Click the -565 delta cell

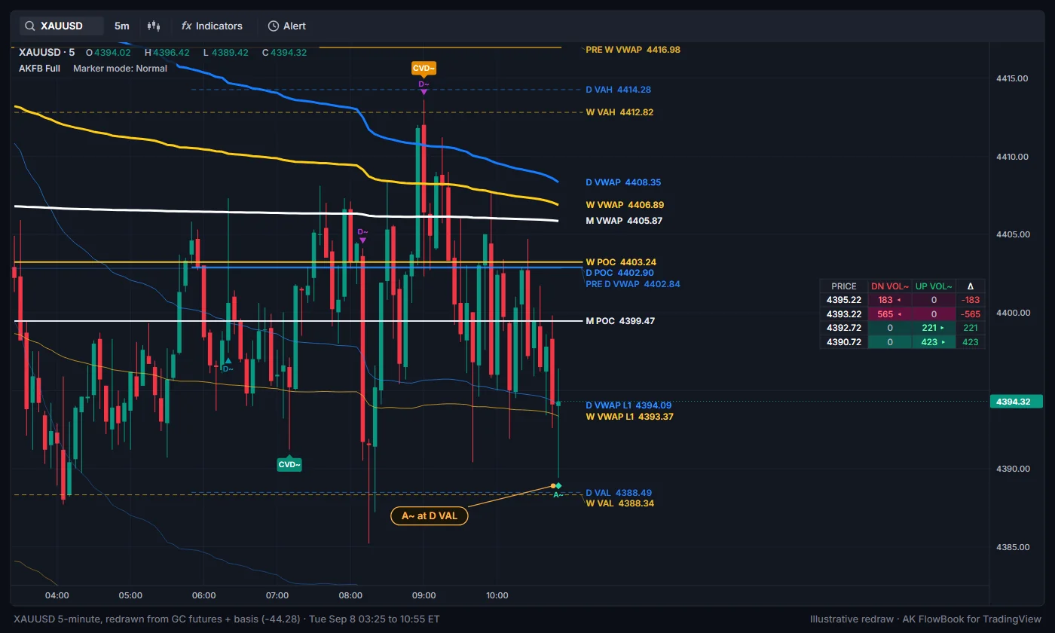(x=971, y=314)
